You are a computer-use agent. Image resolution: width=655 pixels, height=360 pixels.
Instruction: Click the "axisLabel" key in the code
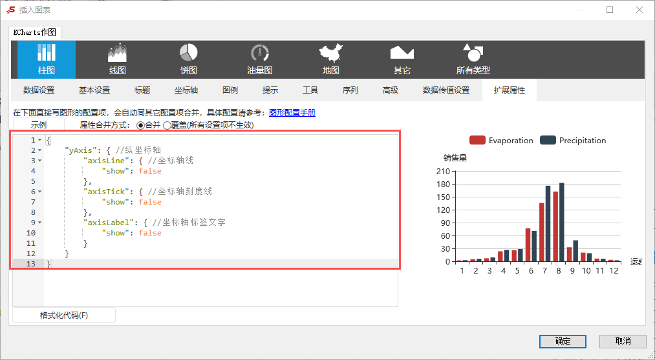tap(109, 223)
